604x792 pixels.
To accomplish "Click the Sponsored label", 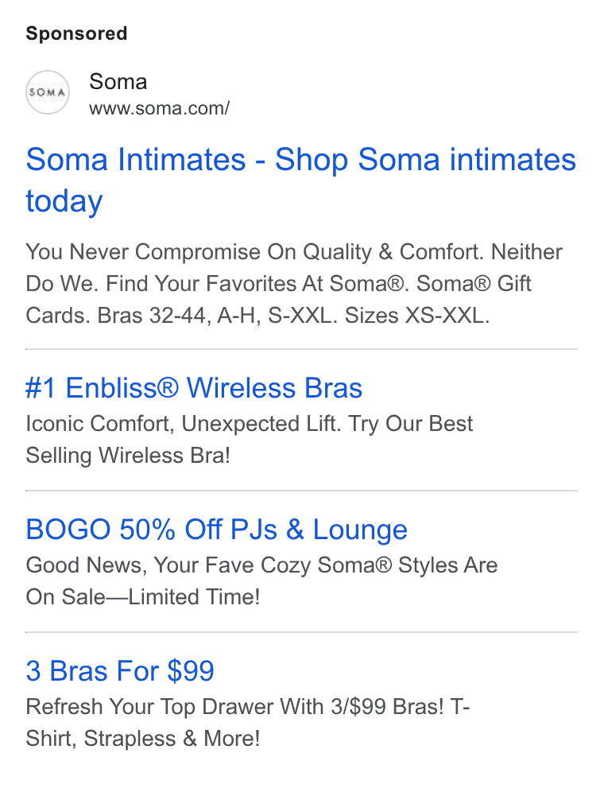I will point(77,33).
